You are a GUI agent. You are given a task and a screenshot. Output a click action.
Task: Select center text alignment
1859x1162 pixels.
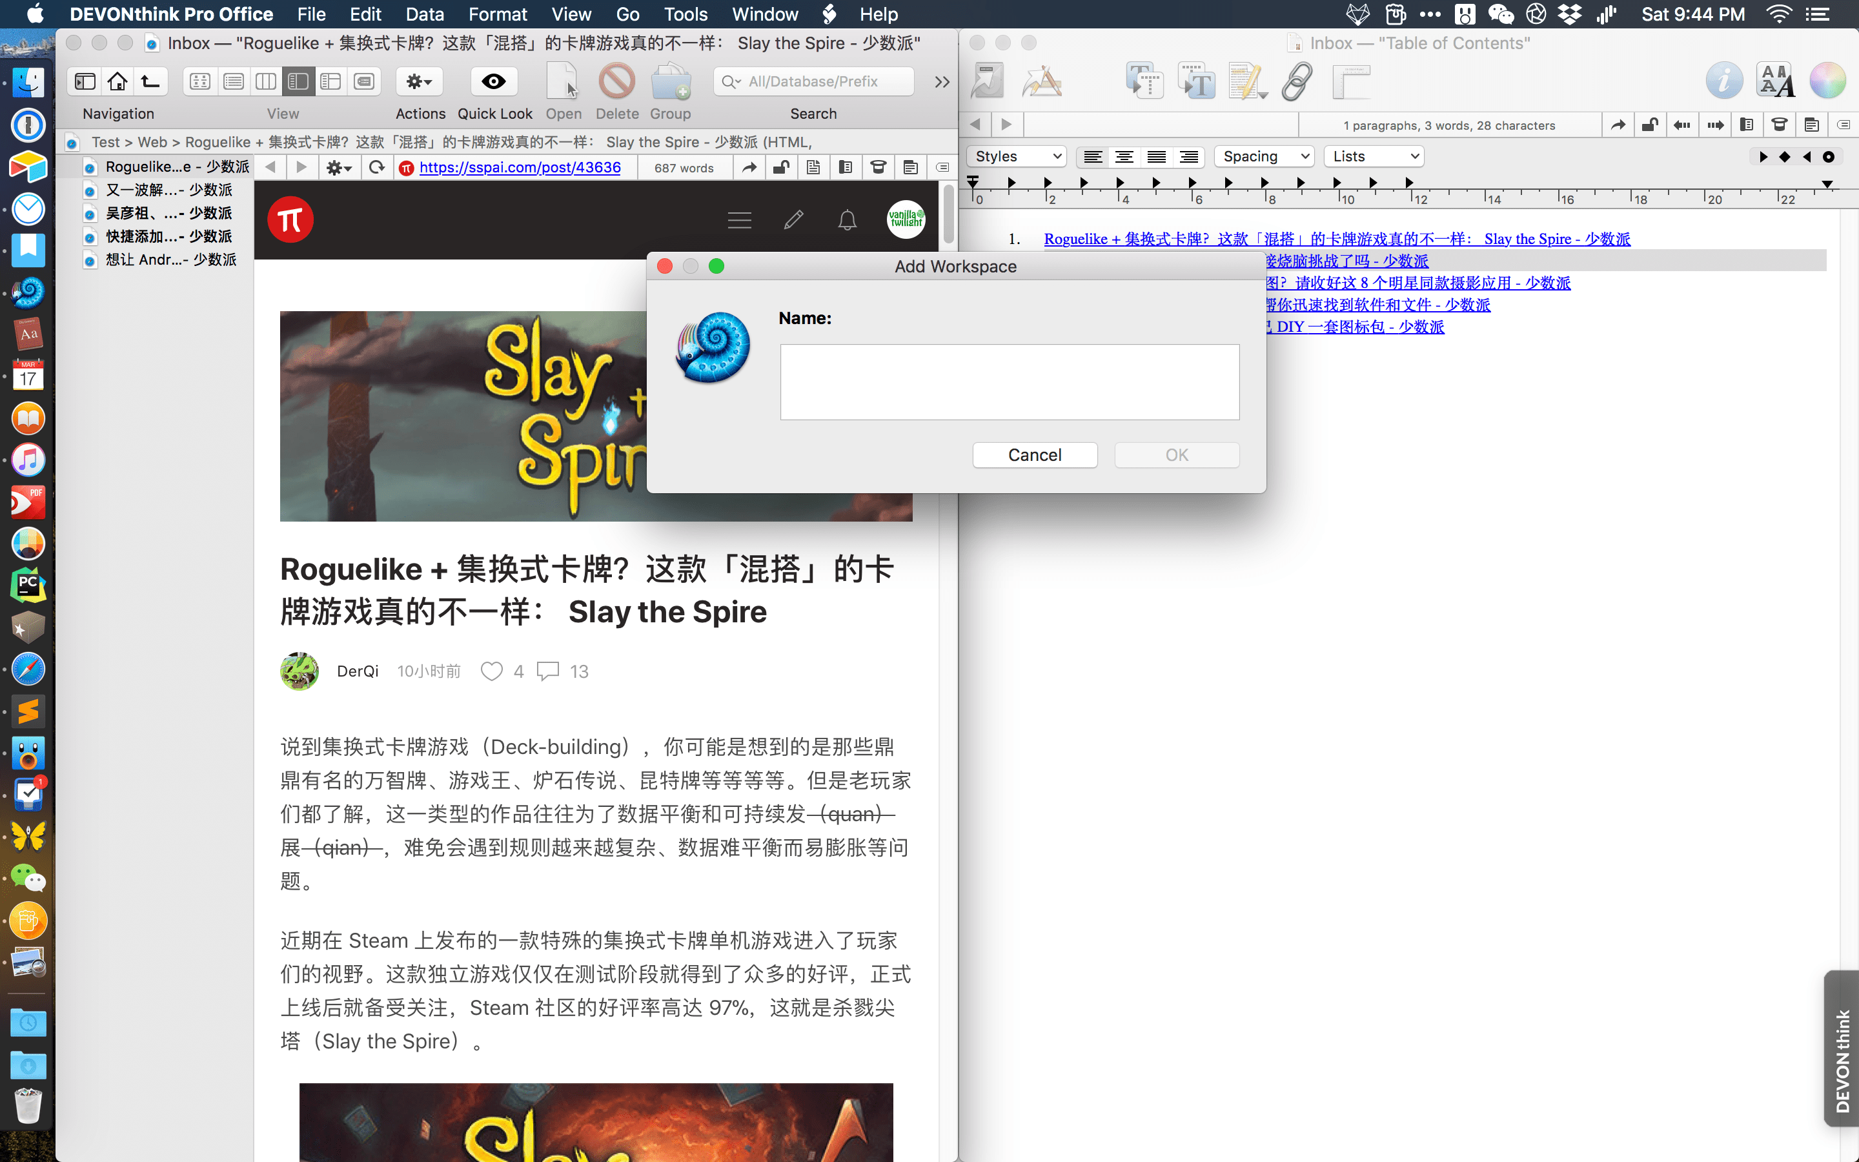[x=1124, y=157]
